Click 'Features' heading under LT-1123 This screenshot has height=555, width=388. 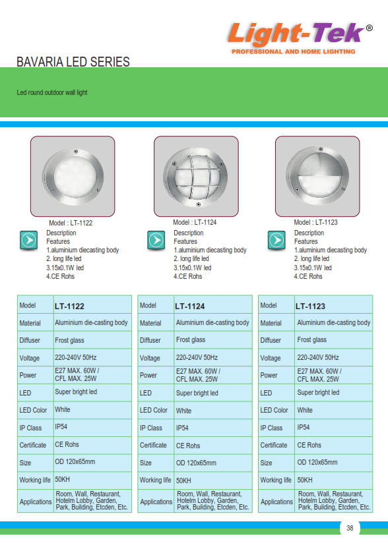[x=306, y=241]
